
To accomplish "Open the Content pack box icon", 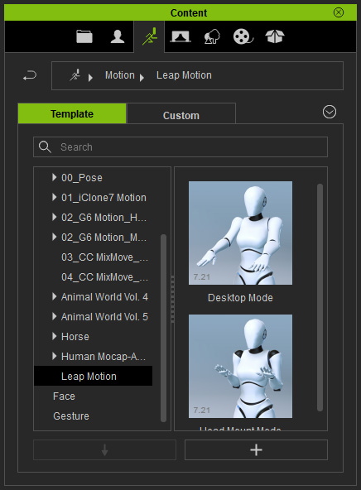I will (x=275, y=36).
